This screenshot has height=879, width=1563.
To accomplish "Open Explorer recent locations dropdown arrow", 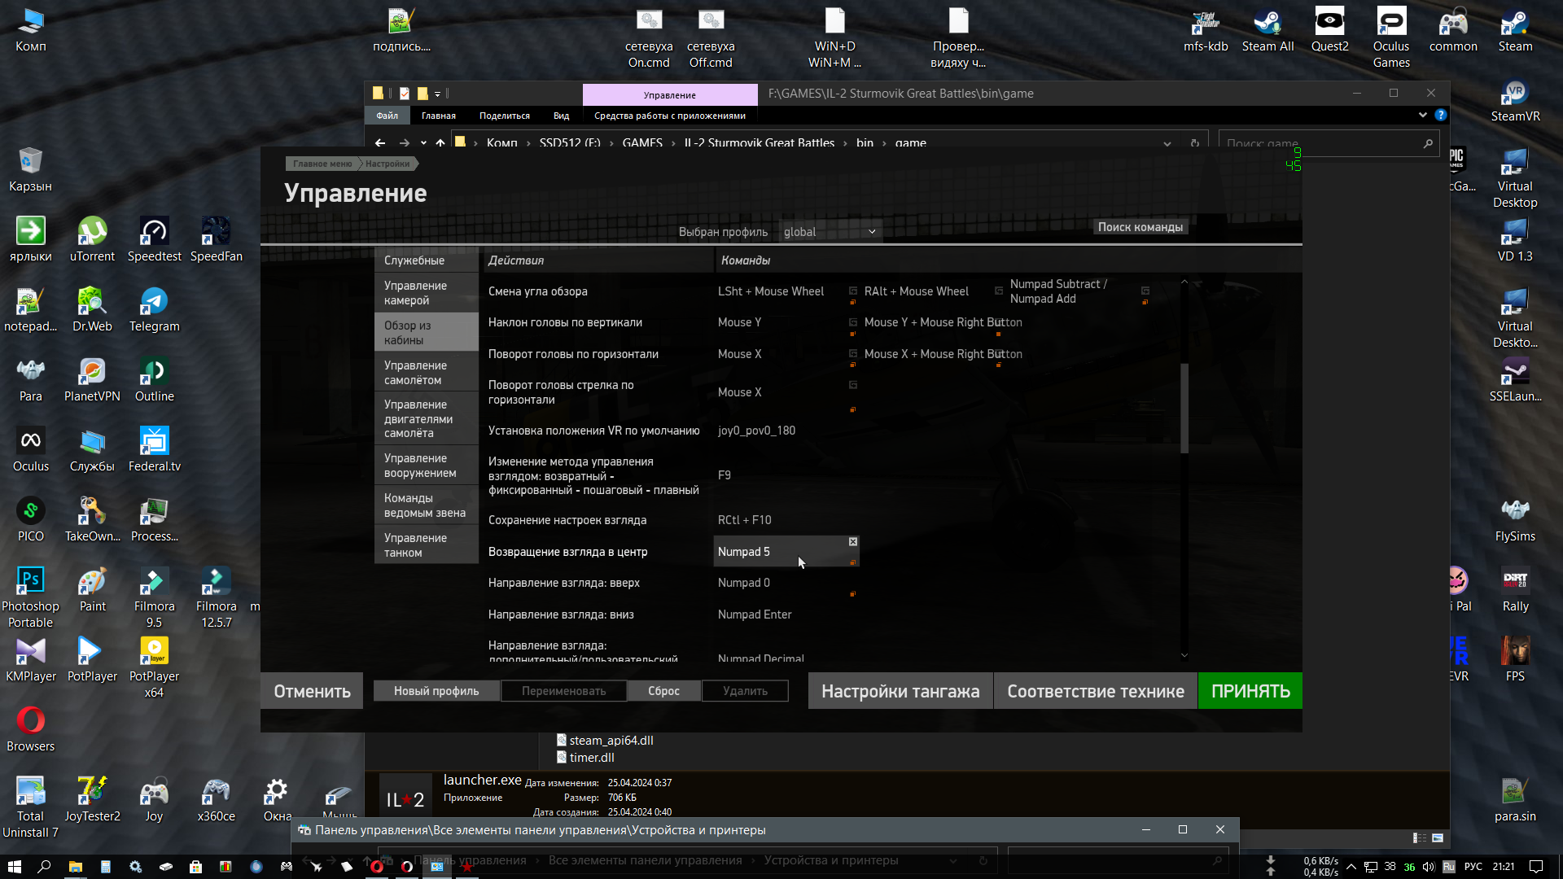I will [x=423, y=143].
